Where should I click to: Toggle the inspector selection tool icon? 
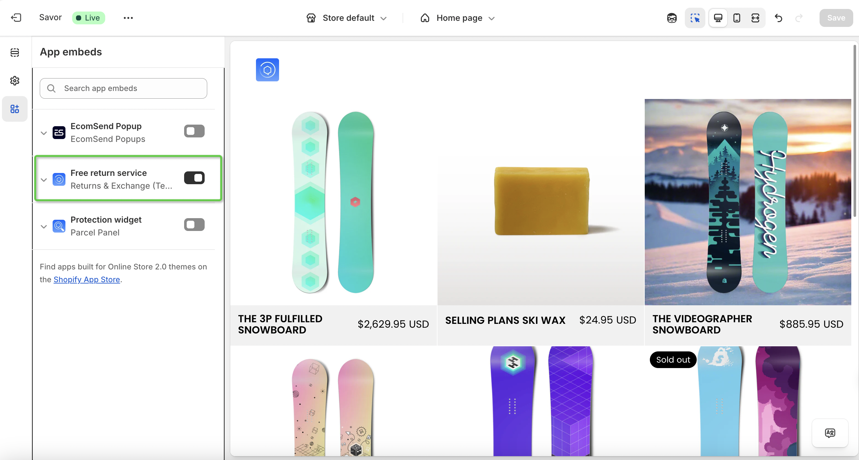[x=695, y=18]
